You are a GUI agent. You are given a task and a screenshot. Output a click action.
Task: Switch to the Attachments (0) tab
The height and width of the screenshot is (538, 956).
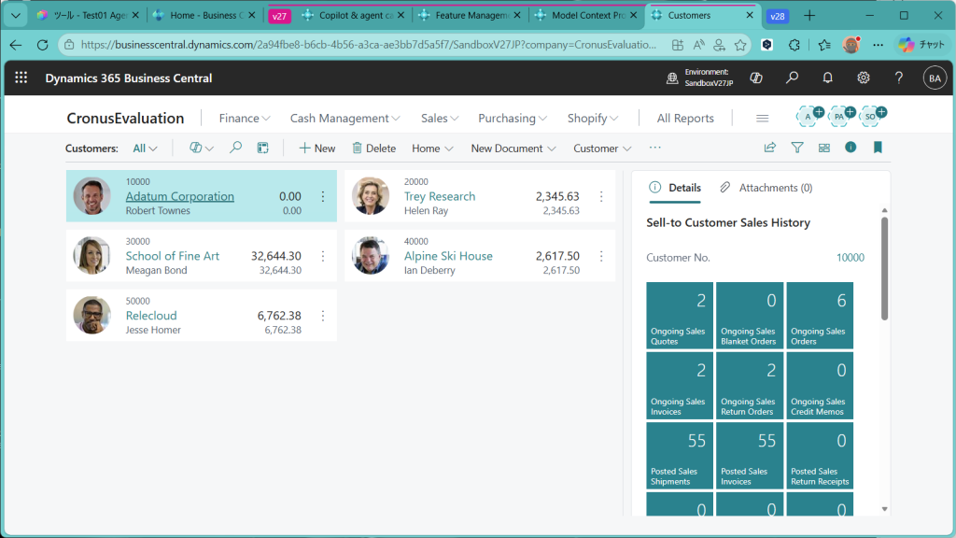pyautogui.click(x=766, y=188)
